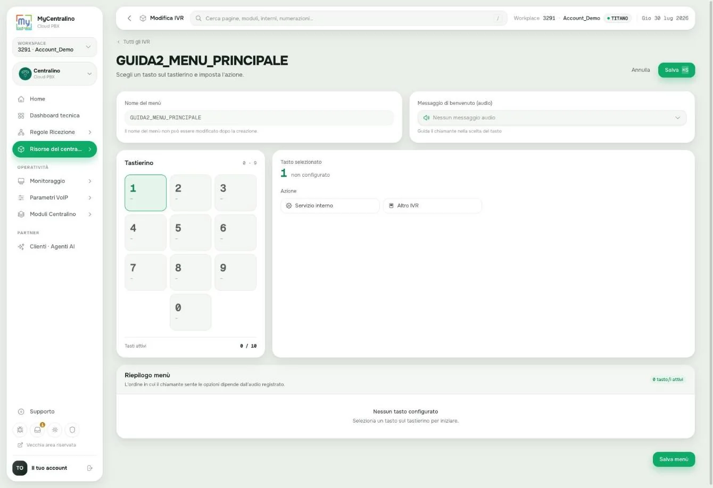Viewport: 713px width, 488px height.
Task: Expand the Centralino Cloud PBX chevron
Action: 89,73
